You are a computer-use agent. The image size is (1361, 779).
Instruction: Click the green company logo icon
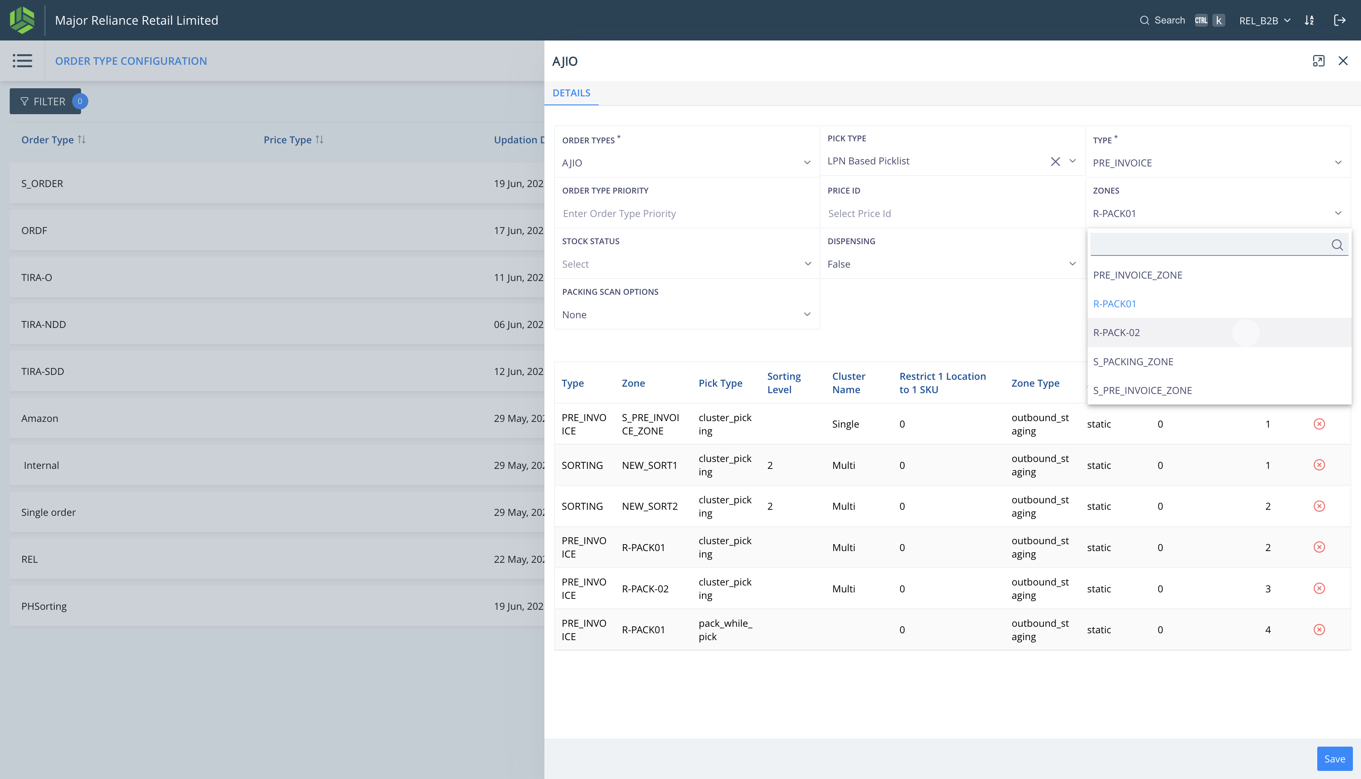point(22,20)
